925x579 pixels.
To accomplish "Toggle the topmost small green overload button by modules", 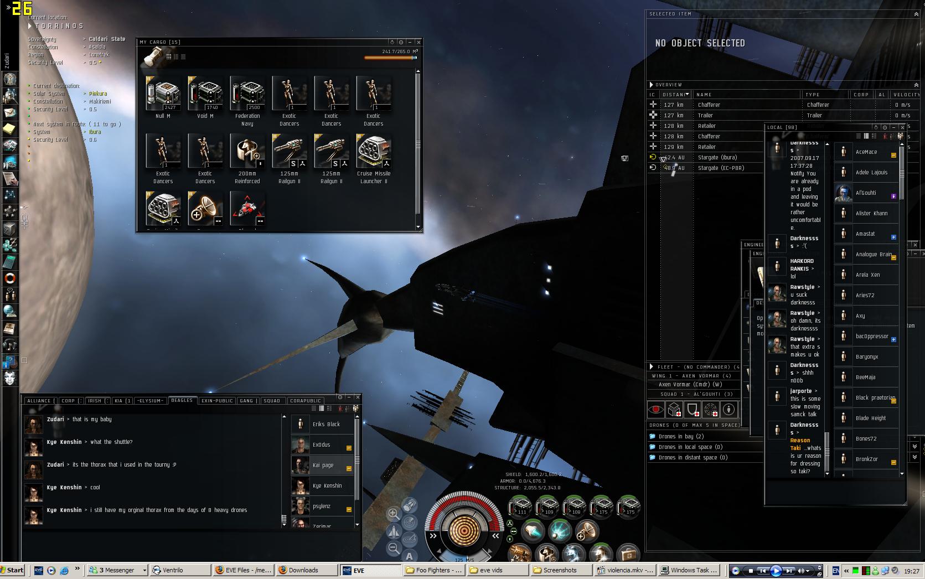I will [x=510, y=522].
